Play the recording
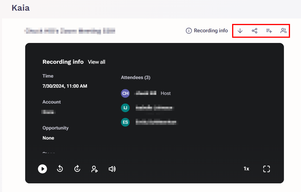 (43, 169)
